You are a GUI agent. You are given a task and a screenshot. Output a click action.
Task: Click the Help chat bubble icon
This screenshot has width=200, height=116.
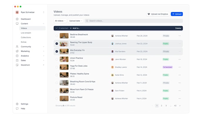coord(17,108)
